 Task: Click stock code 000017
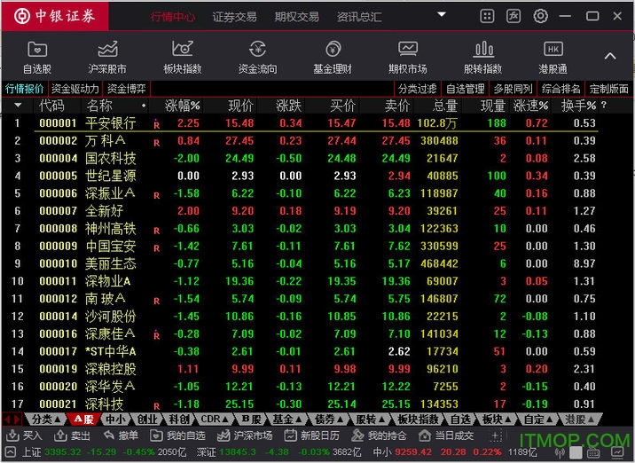point(58,351)
